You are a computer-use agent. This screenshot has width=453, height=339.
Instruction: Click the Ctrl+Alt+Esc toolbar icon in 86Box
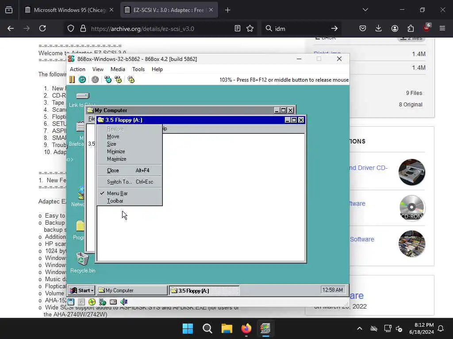pyautogui.click(x=118, y=79)
